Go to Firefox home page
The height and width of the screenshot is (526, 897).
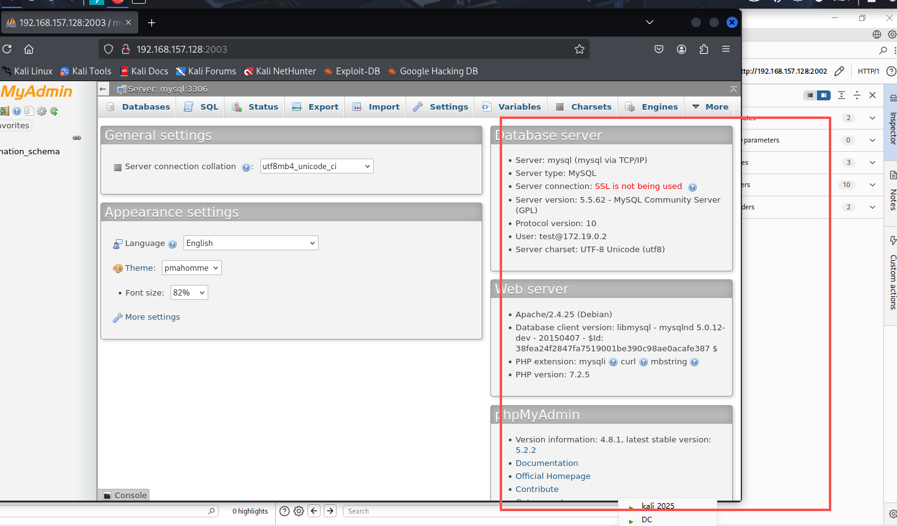[29, 49]
